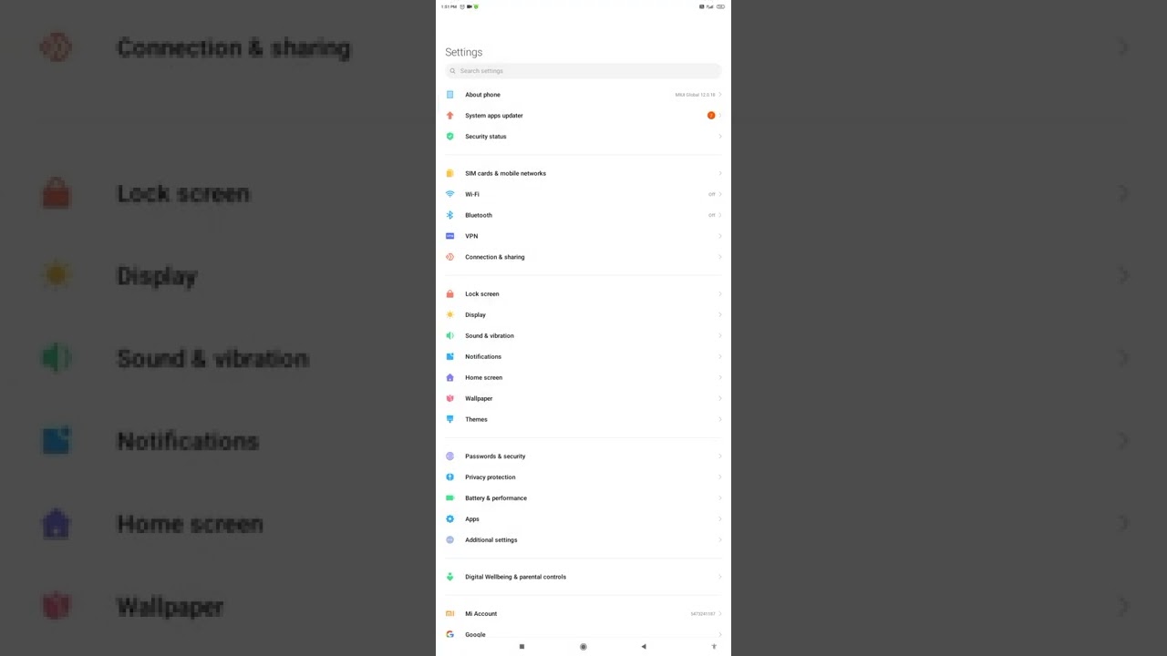
Task: Expand the About phone chevron
Action: click(x=720, y=95)
